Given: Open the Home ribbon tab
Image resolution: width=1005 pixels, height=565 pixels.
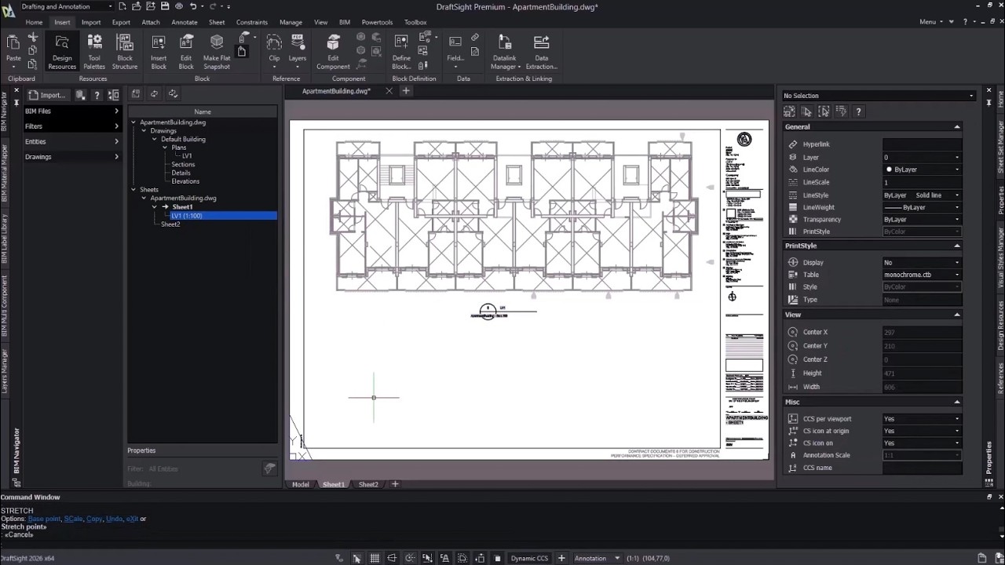Looking at the screenshot, I should pyautogui.click(x=34, y=22).
